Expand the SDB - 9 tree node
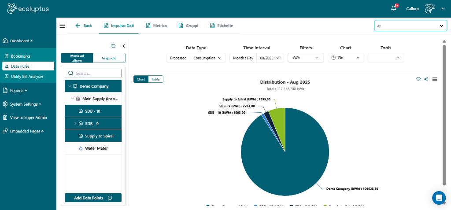 pyautogui.click(x=75, y=124)
